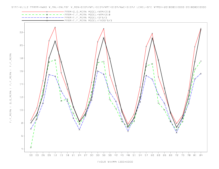This screenshot has width=219, height=169.
Task: Click the x-axis label FHOUR VHHMM:1200>0000
Action: coord(115,162)
